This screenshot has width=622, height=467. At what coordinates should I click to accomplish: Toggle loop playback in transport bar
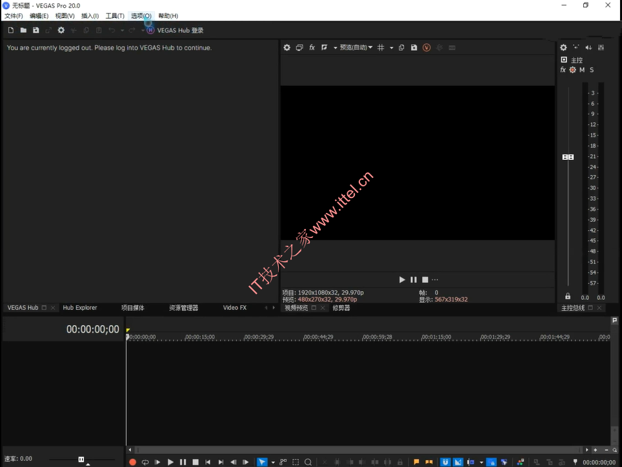pos(145,462)
